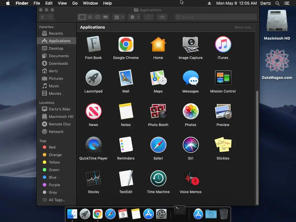
Task: Select the Maps application
Action: (x=158, y=78)
